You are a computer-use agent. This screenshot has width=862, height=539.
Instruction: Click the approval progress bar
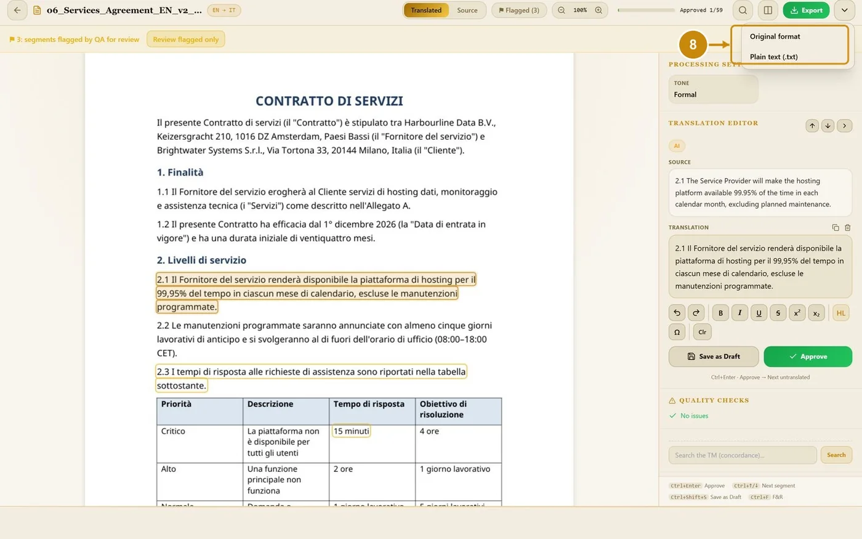tap(646, 10)
